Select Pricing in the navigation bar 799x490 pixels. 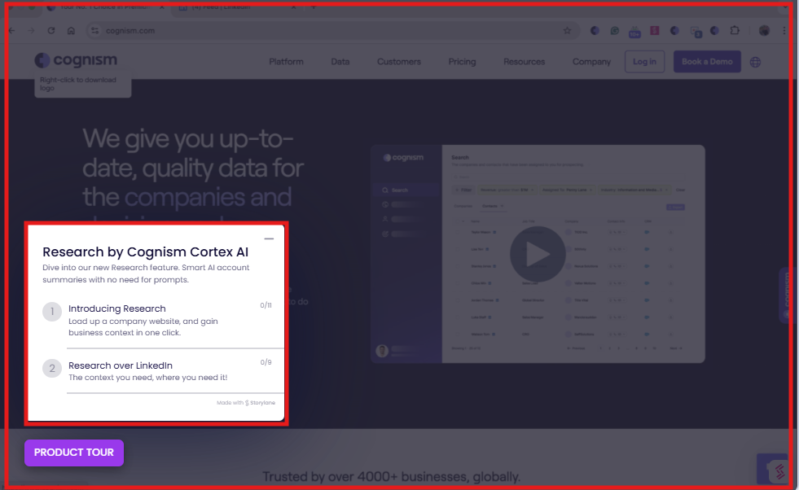pos(462,61)
